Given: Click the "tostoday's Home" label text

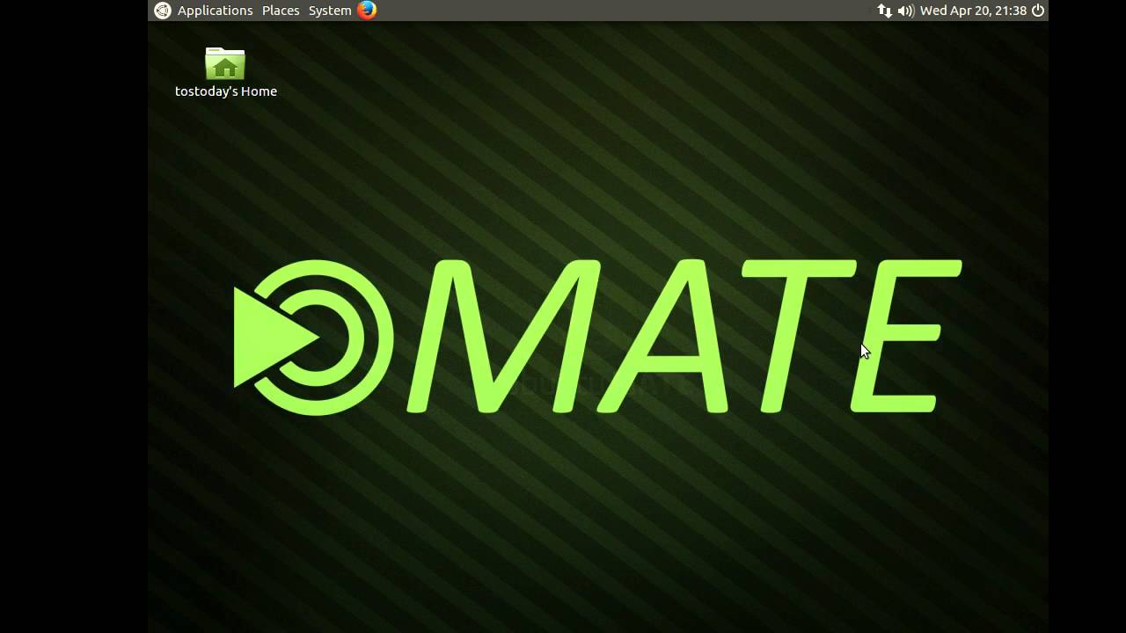Looking at the screenshot, I should click(226, 91).
